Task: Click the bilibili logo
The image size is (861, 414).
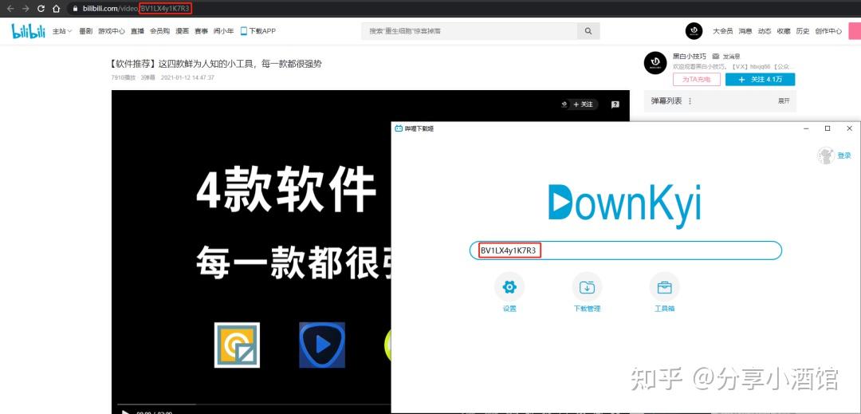Action: (29, 31)
